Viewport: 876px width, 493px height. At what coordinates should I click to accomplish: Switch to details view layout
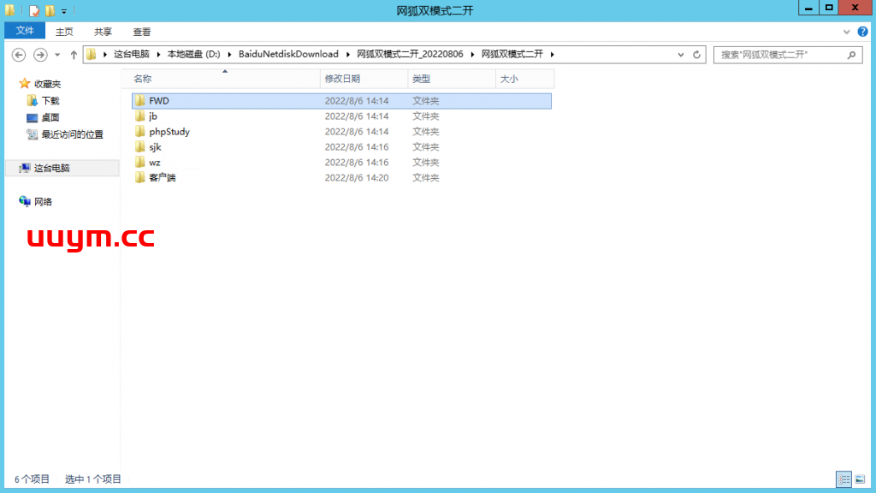[843, 479]
